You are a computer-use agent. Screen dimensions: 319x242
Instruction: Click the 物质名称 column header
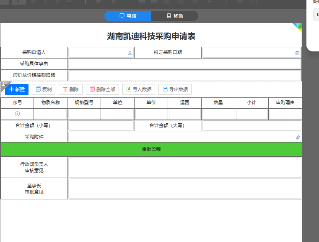tap(50, 103)
